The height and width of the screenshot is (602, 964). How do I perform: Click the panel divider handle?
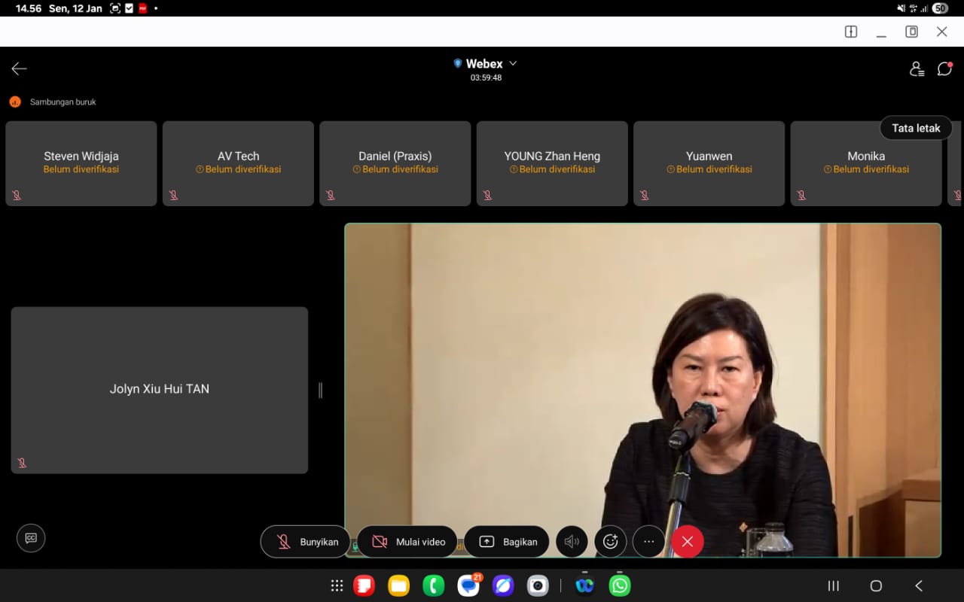[321, 390]
